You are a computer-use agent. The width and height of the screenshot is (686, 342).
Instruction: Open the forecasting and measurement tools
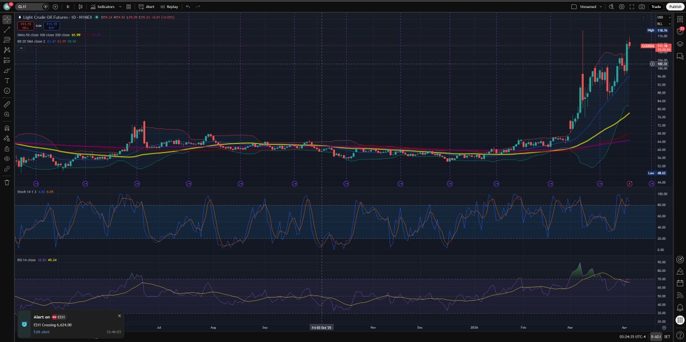coord(7,60)
